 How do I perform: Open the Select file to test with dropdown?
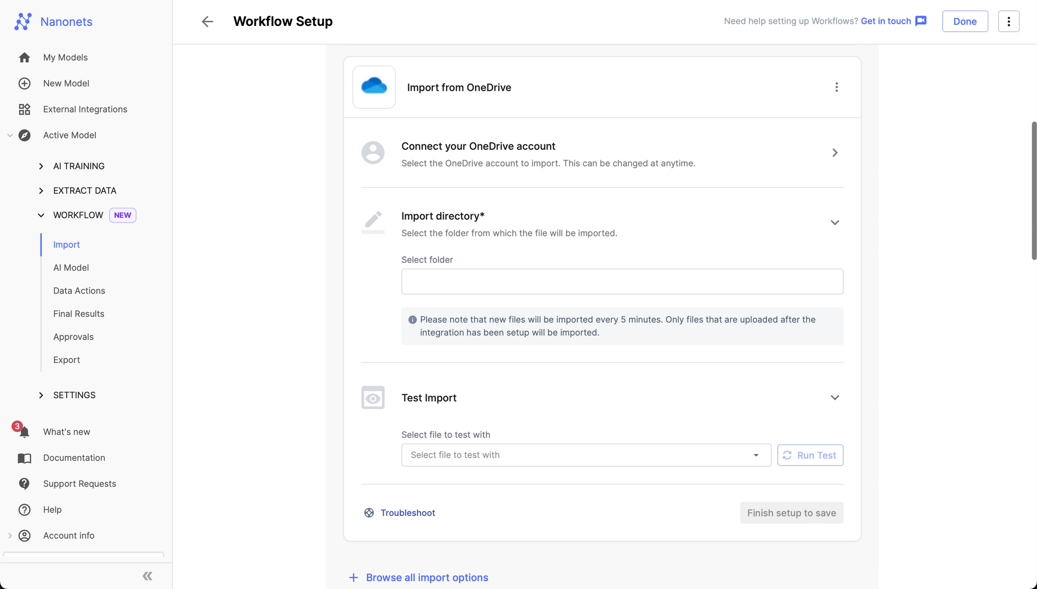586,455
